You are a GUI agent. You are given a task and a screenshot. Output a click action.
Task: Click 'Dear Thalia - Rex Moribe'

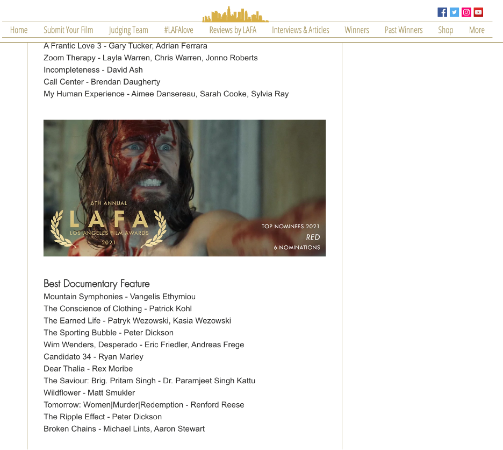coord(88,369)
